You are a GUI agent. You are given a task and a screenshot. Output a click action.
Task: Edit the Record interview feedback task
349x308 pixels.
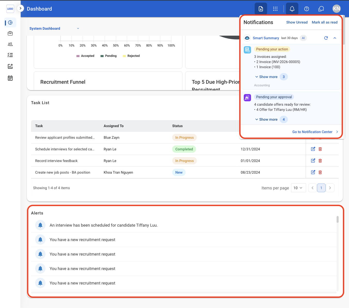click(313, 160)
